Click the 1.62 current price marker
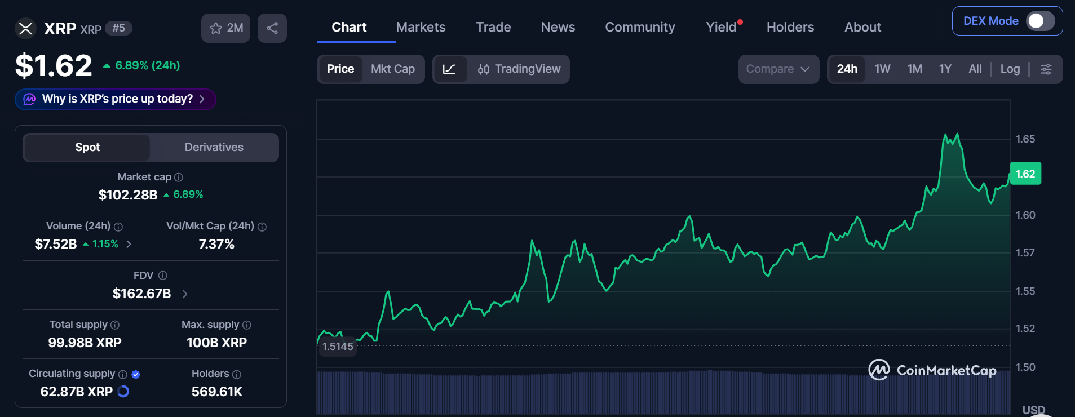The image size is (1075, 417). (x=1025, y=174)
